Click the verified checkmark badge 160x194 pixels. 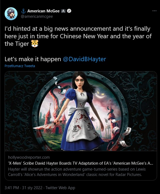click(x=69, y=11)
